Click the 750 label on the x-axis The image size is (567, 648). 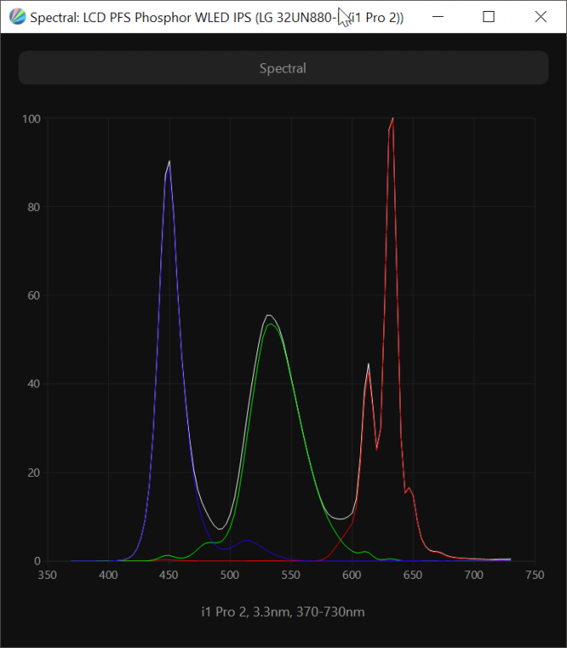tap(535, 575)
